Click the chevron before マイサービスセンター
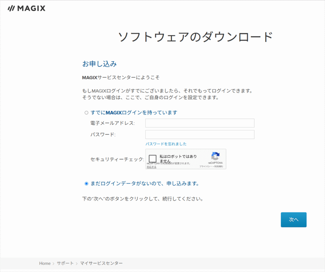The width and height of the screenshot is (325, 272). click(x=76, y=263)
